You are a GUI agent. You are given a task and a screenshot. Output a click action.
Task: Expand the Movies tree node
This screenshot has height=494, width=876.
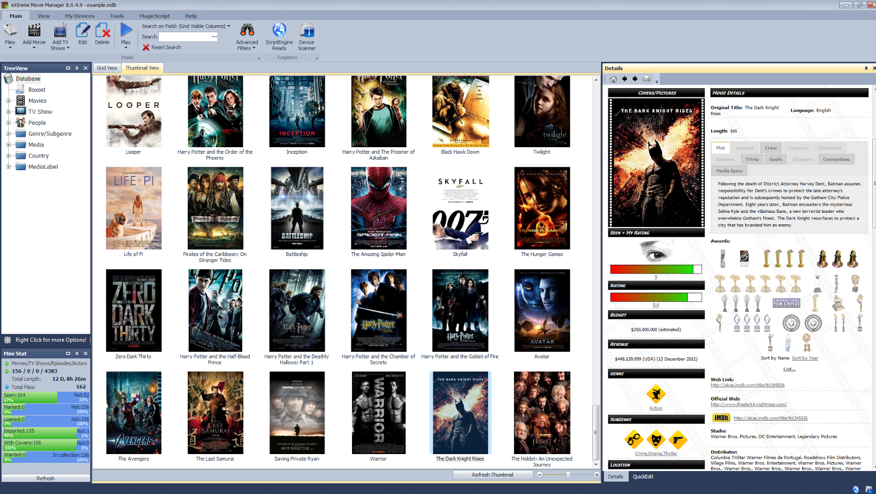coord(8,101)
